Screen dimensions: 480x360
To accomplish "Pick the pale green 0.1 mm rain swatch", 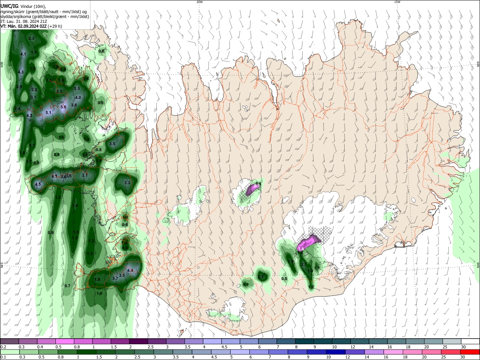I will point(9,352).
